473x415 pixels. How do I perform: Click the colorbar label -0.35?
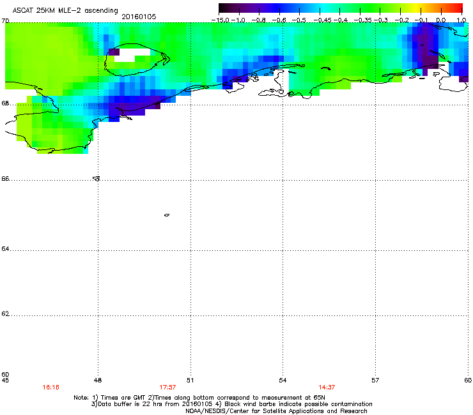pos(363,20)
